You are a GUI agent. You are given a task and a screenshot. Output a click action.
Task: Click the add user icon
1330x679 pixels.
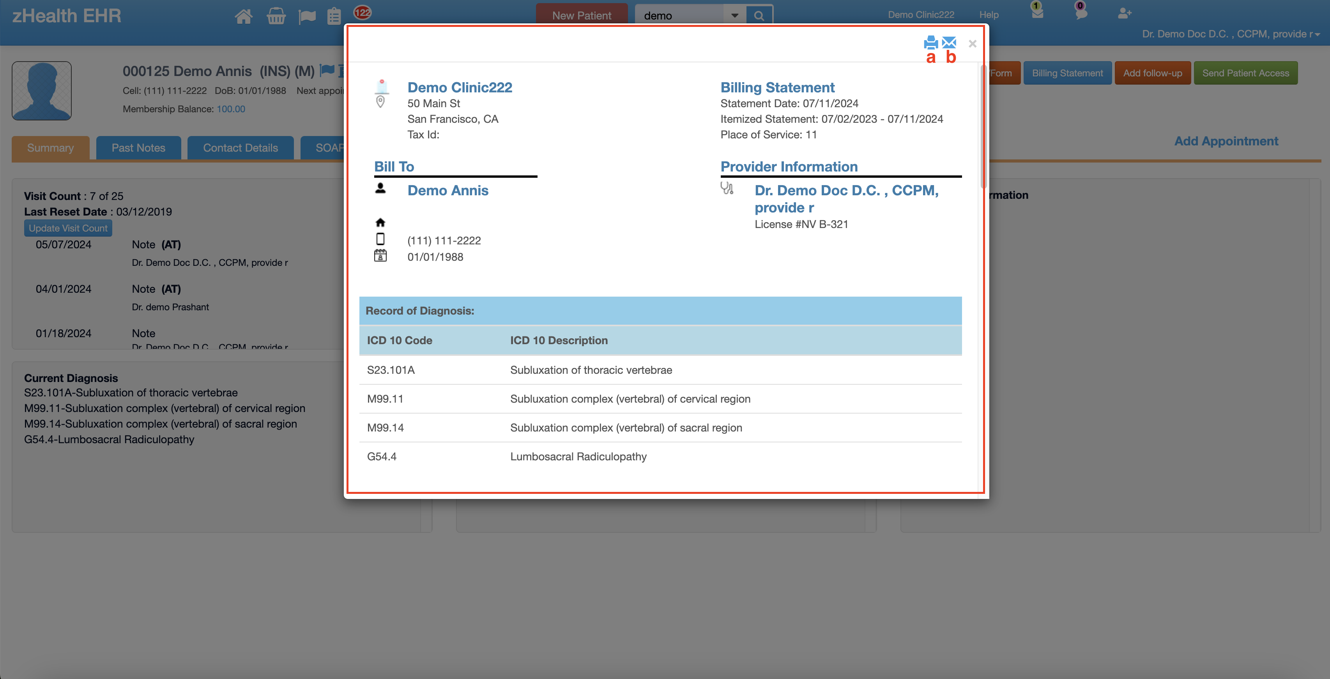(x=1125, y=13)
